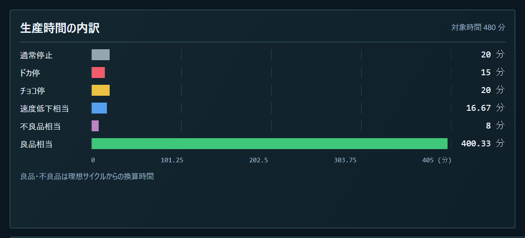Click the gray 通常停止 bar
This screenshot has width=525, height=238.
click(x=101, y=55)
